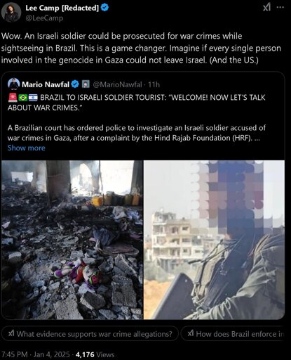Click the Grok icon in the post header
The width and height of the screenshot is (291, 360).
click(x=266, y=8)
